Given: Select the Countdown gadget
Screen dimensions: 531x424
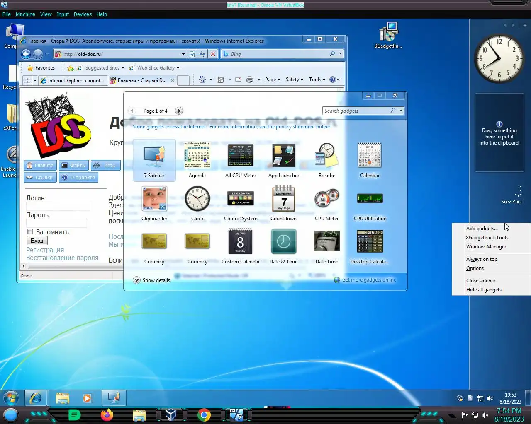Looking at the screenshot, I should point(284,203).
